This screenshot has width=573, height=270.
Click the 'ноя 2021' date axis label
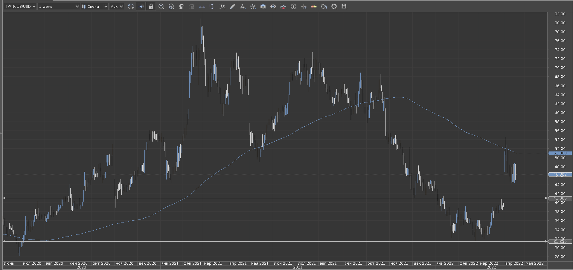pyautogui.click(x=399, y=263)
